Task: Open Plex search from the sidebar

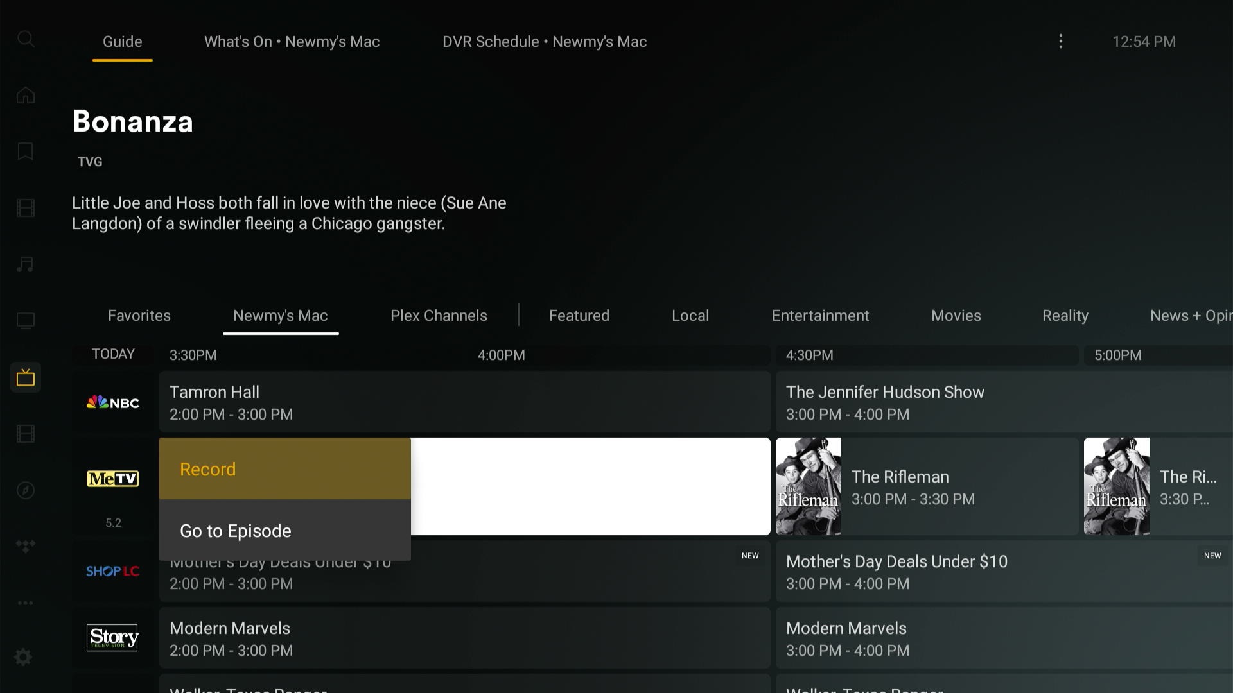Action: point(26,40)
